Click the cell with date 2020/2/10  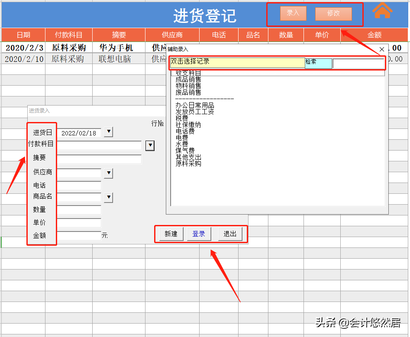[24, 59]
